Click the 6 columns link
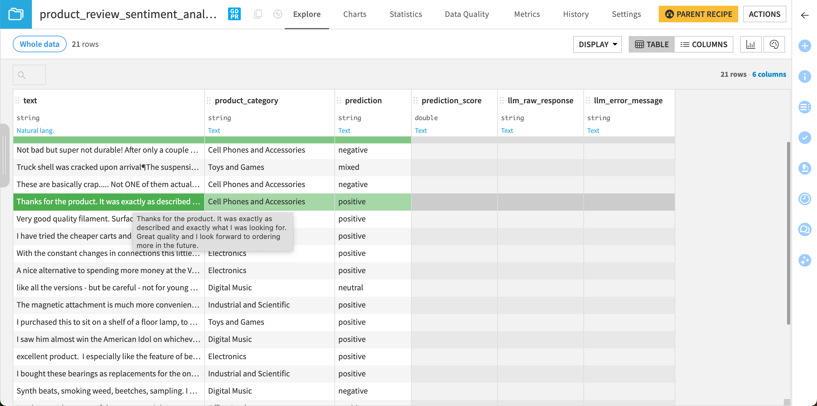Screen dimensions: 817x406 769,74
